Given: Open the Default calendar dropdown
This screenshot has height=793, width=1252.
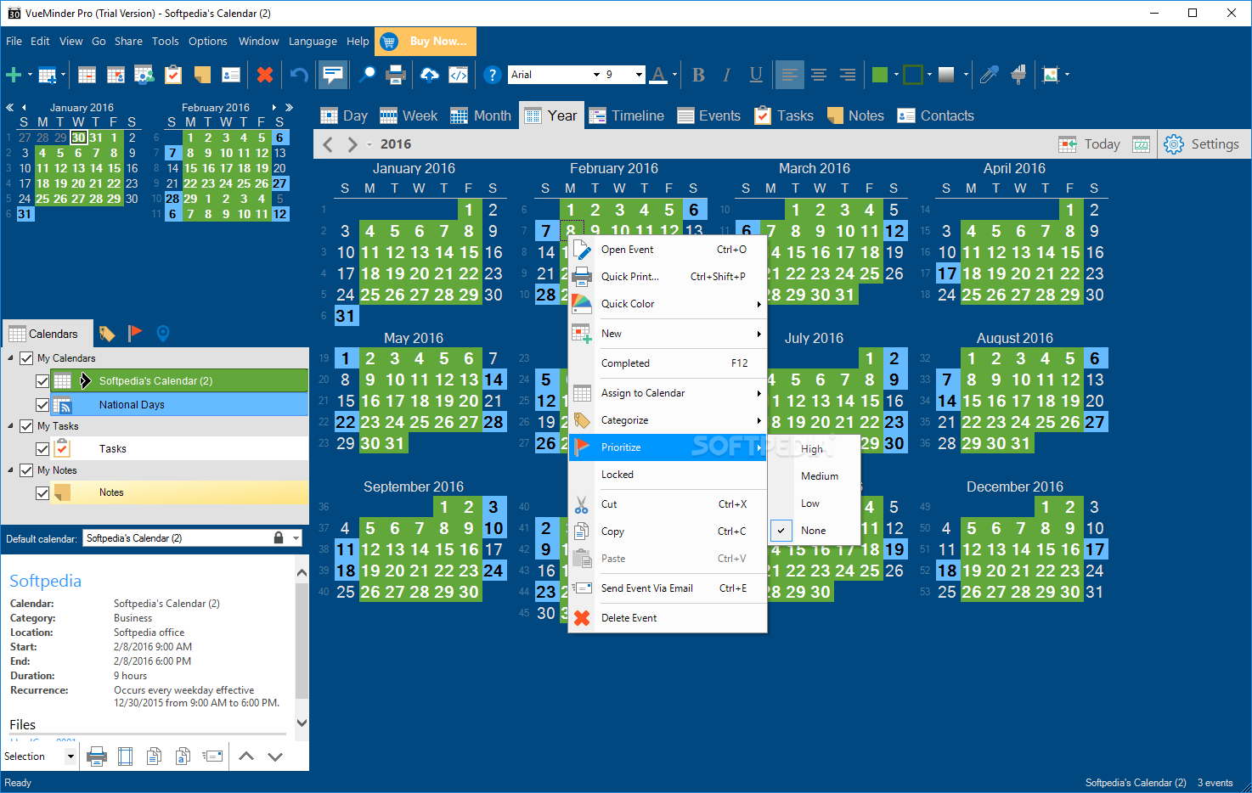Looking at the screenshot, I should pos(296,538).
